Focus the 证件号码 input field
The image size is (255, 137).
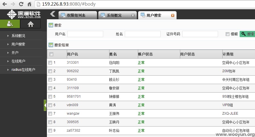(200, 34)
